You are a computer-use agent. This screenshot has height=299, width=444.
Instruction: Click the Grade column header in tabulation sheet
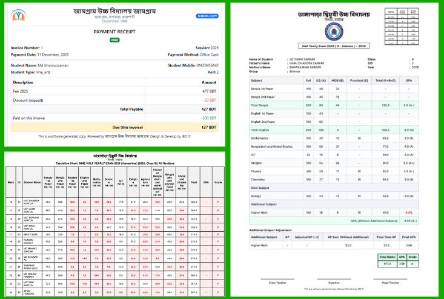(x=219, y=180)
